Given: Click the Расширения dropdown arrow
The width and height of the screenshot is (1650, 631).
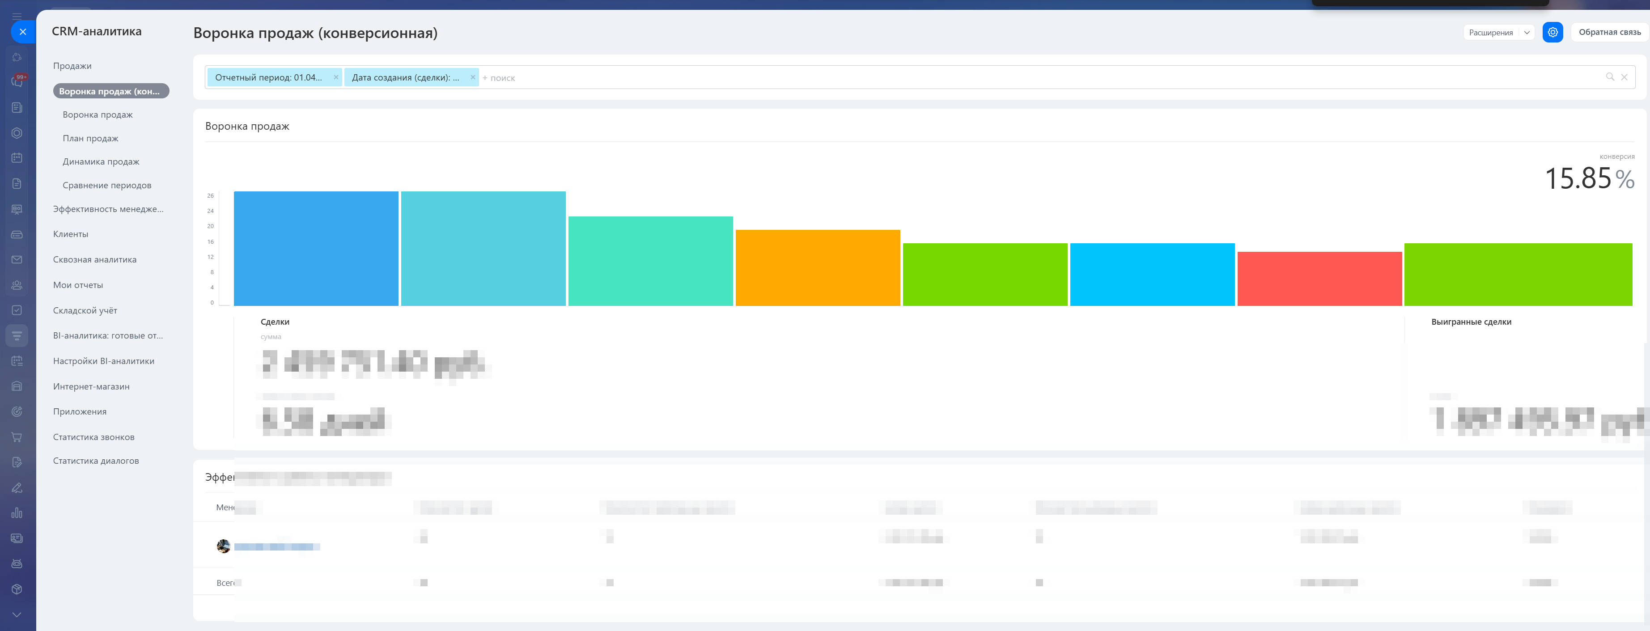Looking at the screenshot, I should [x=1527, y=33].
